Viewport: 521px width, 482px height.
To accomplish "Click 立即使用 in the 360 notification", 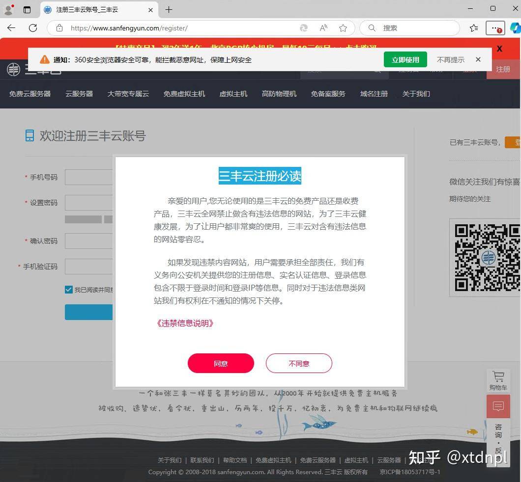I will tap(405, 60).
